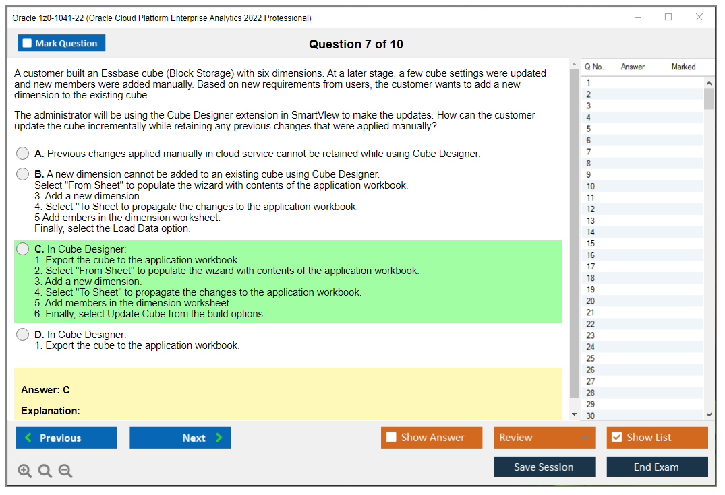Choose answer option C radio button

23,249
